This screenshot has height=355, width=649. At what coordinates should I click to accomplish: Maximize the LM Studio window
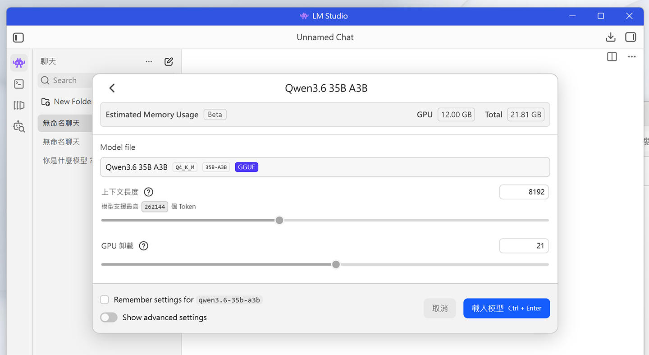(601, 16)
